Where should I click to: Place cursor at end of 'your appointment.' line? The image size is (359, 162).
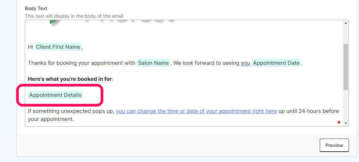click(x=74, y=119)
